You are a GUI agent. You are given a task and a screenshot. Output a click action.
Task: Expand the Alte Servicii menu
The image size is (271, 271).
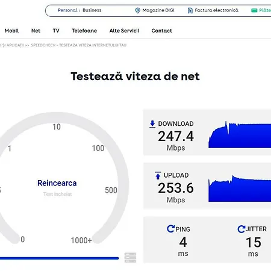point(124,31)
